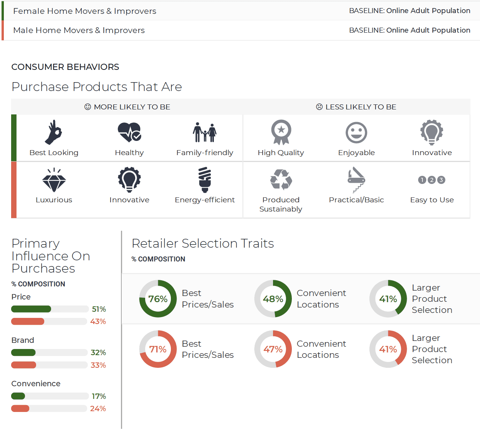This screenshot has height=430, width=480.
Task: Click the Luxurious label
Action: coord(54,200)
